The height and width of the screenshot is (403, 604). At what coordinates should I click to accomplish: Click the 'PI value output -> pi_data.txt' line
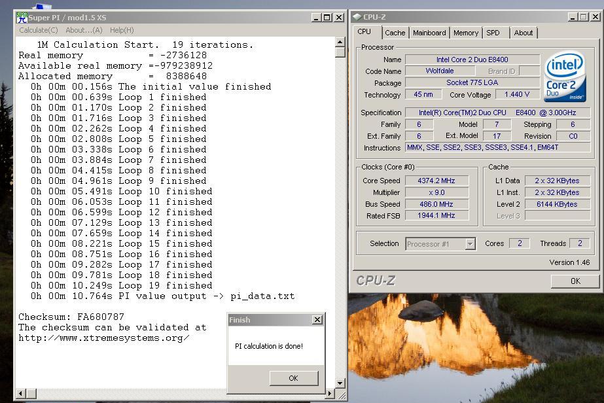[162, 296]
